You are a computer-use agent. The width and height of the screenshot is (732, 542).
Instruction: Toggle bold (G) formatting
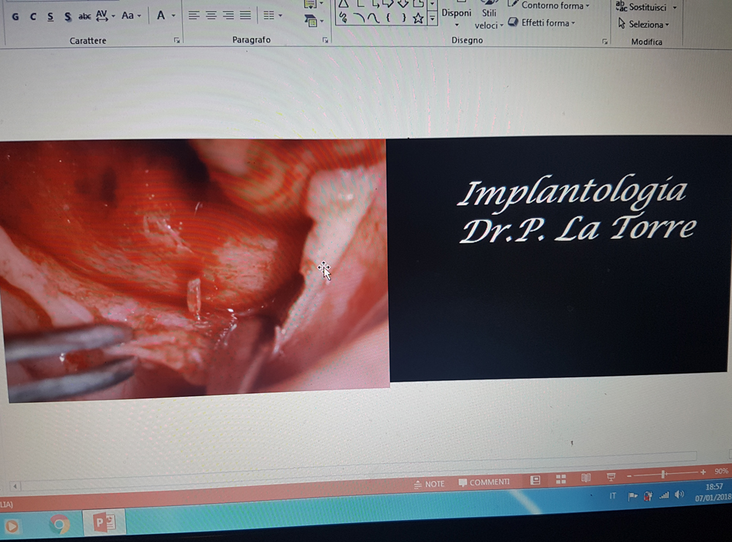click(x=15, y=16)
